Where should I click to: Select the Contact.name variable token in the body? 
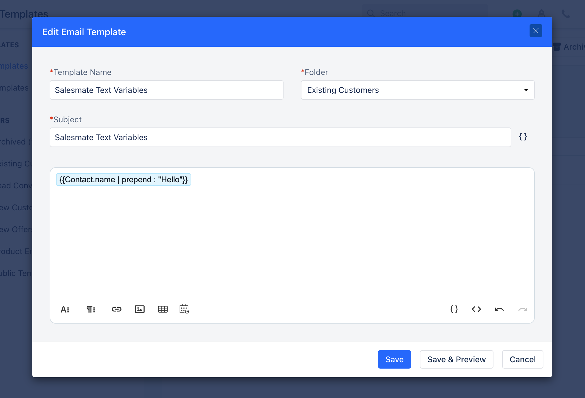click(123, 179)
